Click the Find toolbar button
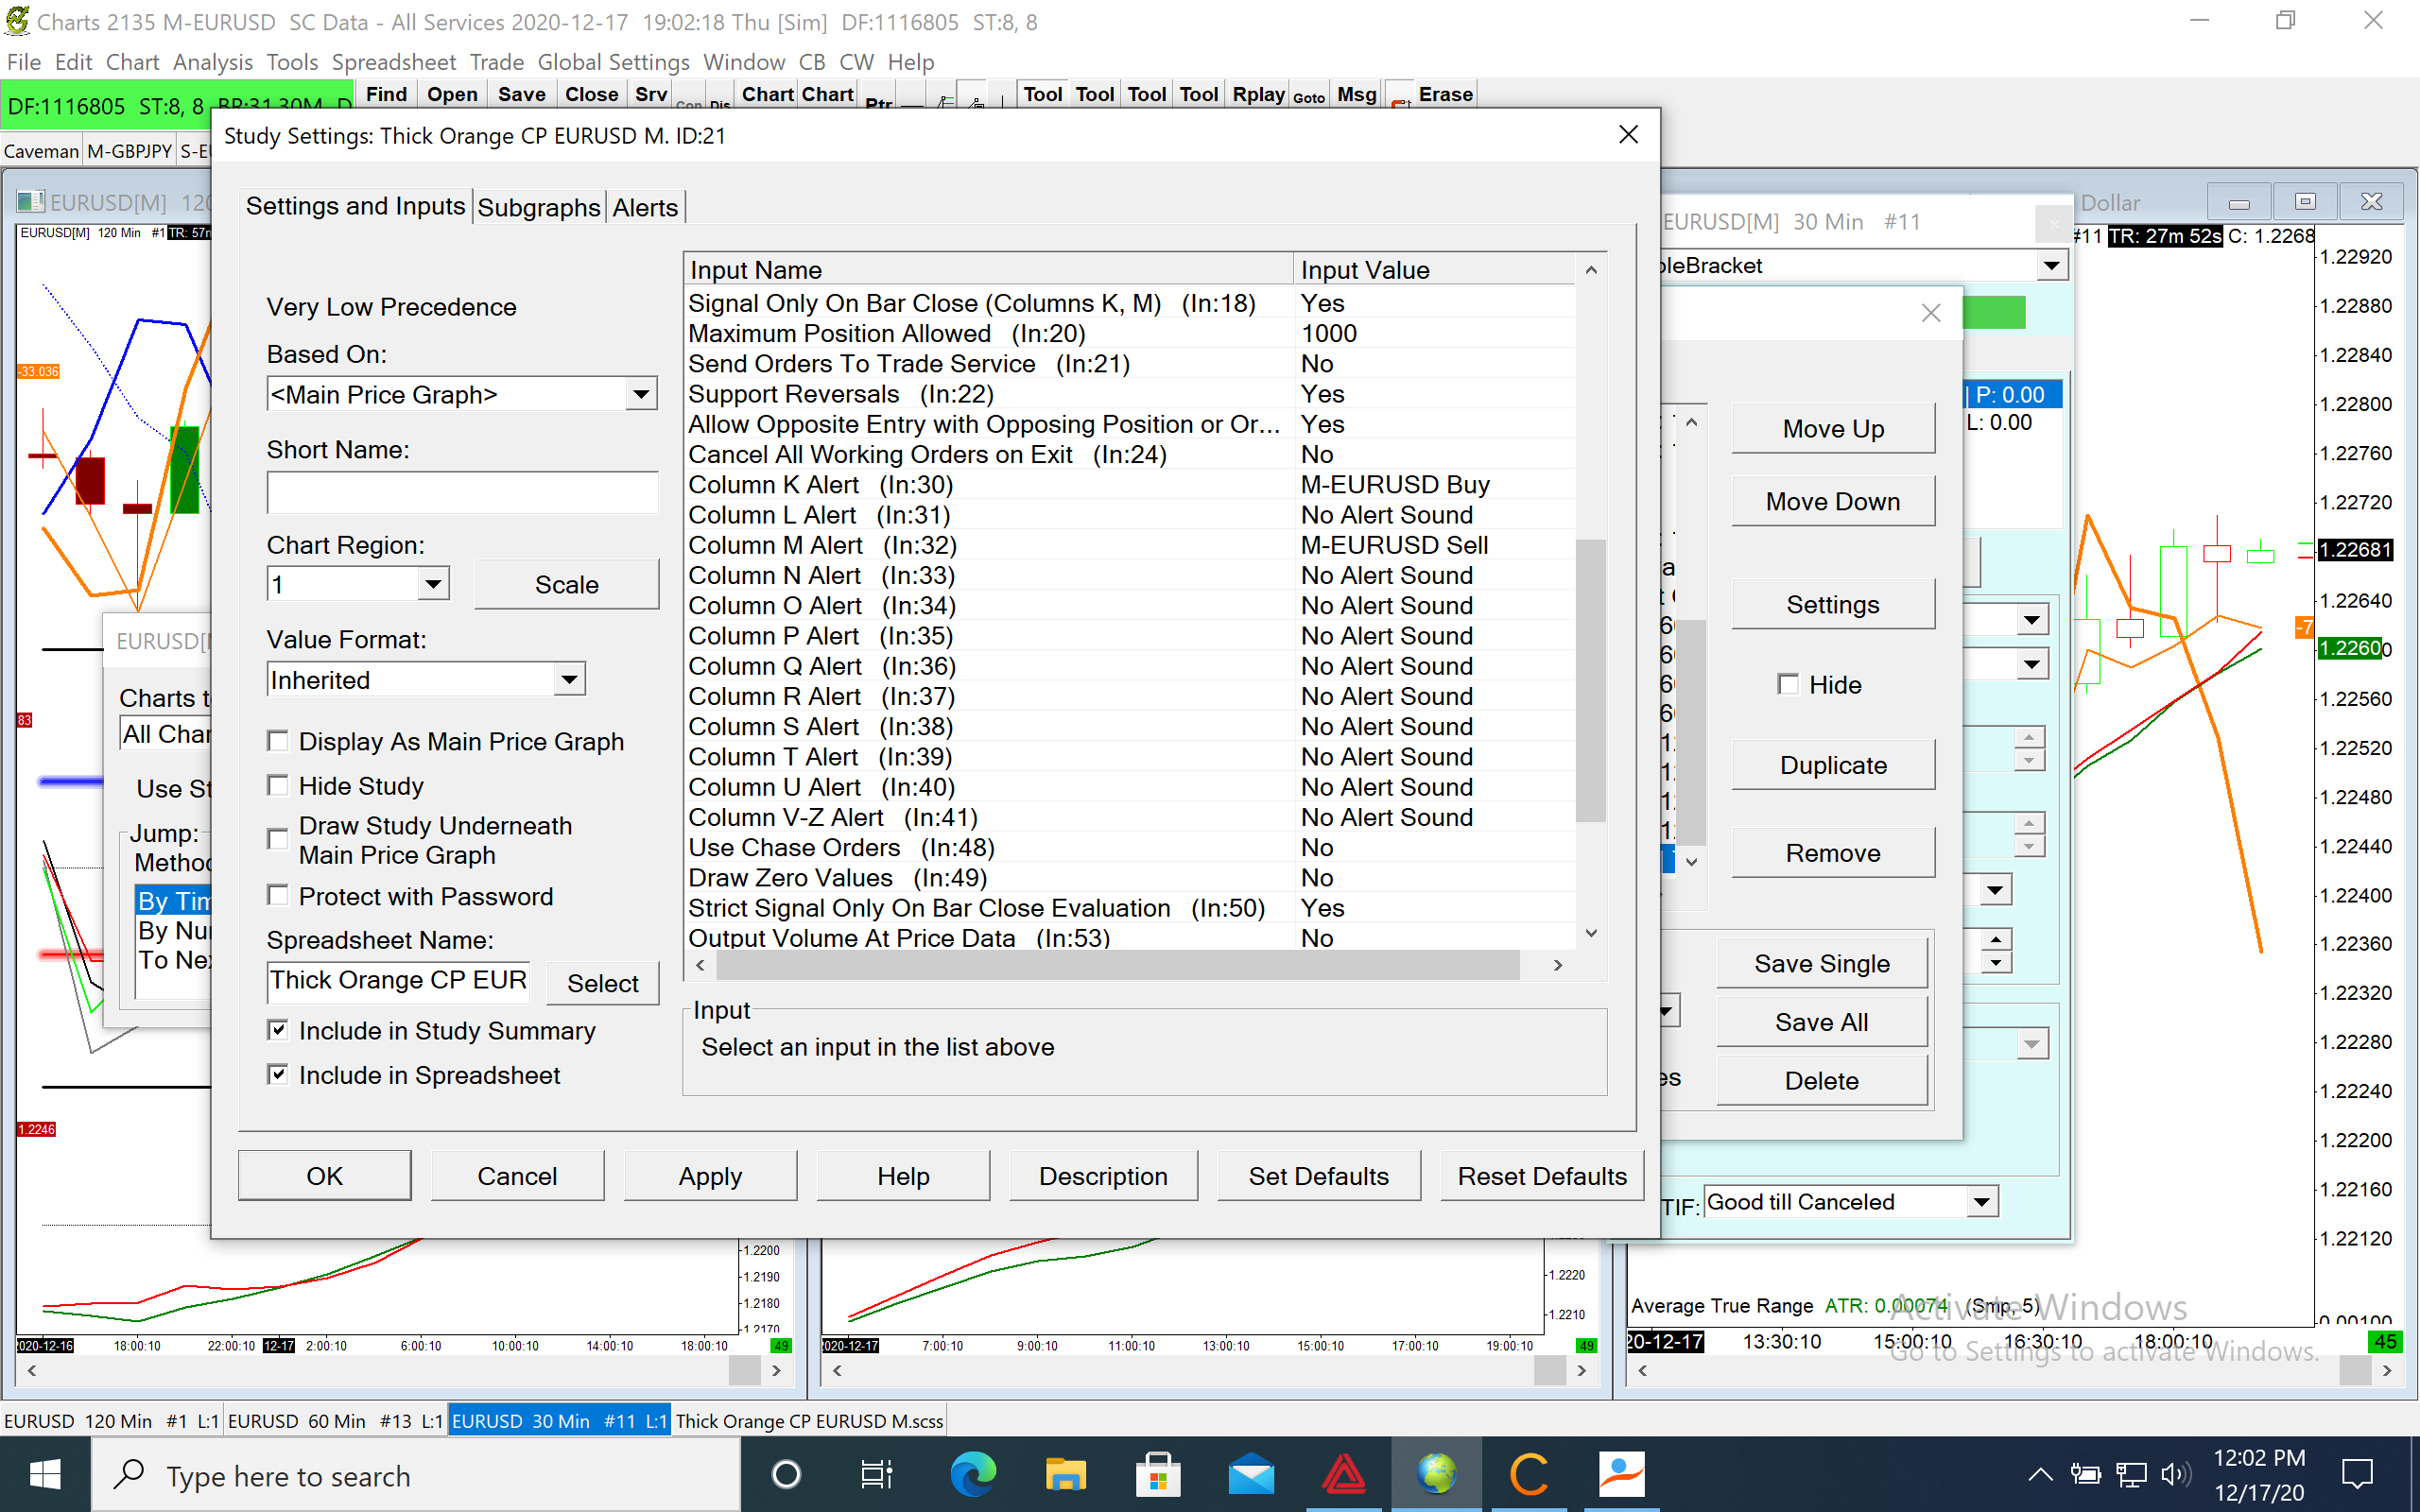 (386, 94)
